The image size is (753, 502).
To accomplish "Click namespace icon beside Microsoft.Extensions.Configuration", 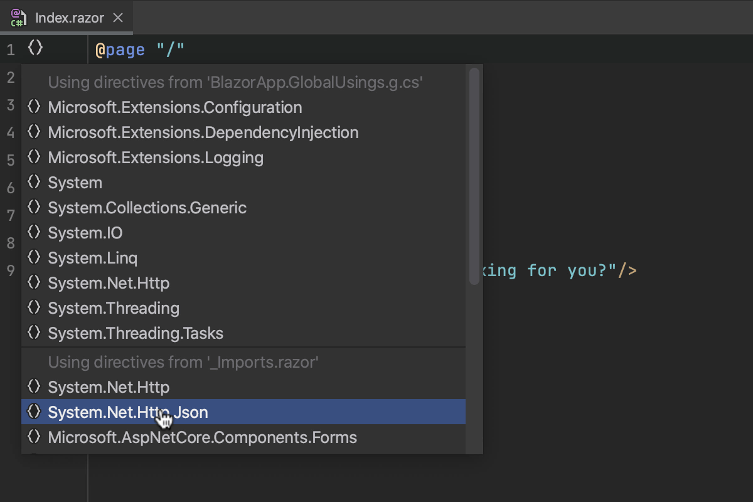I will pos(35,107).
